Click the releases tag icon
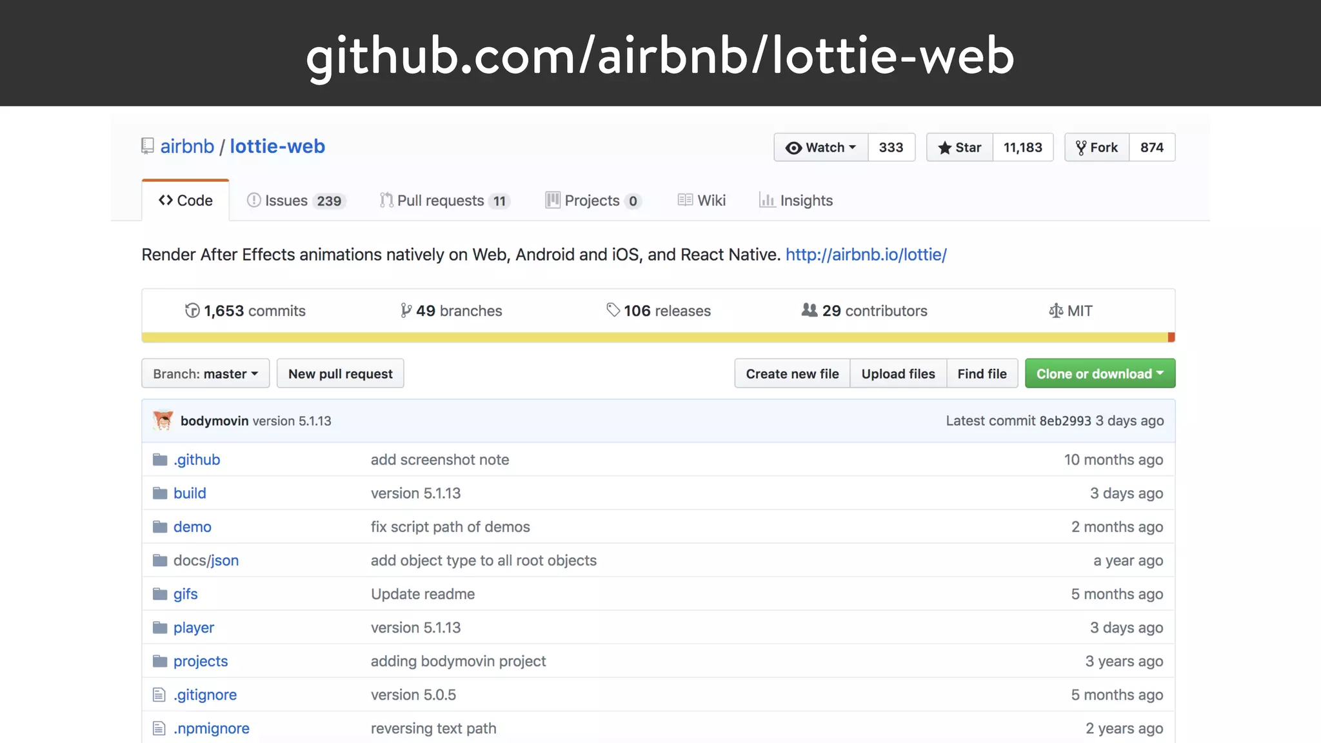Screen dimensions: 1321x743 (x=613, y=310)
